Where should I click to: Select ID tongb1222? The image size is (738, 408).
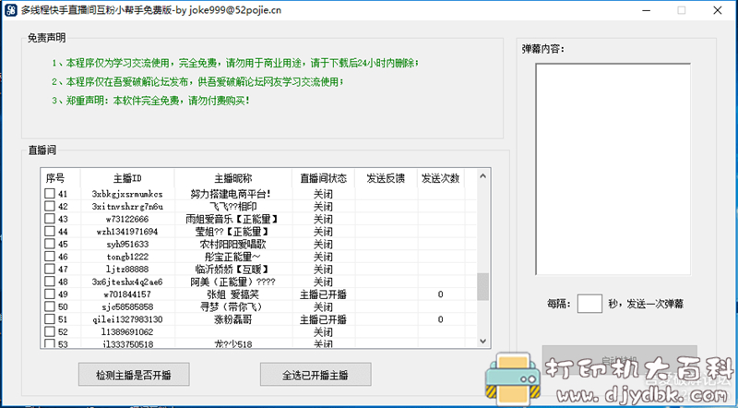127,257
